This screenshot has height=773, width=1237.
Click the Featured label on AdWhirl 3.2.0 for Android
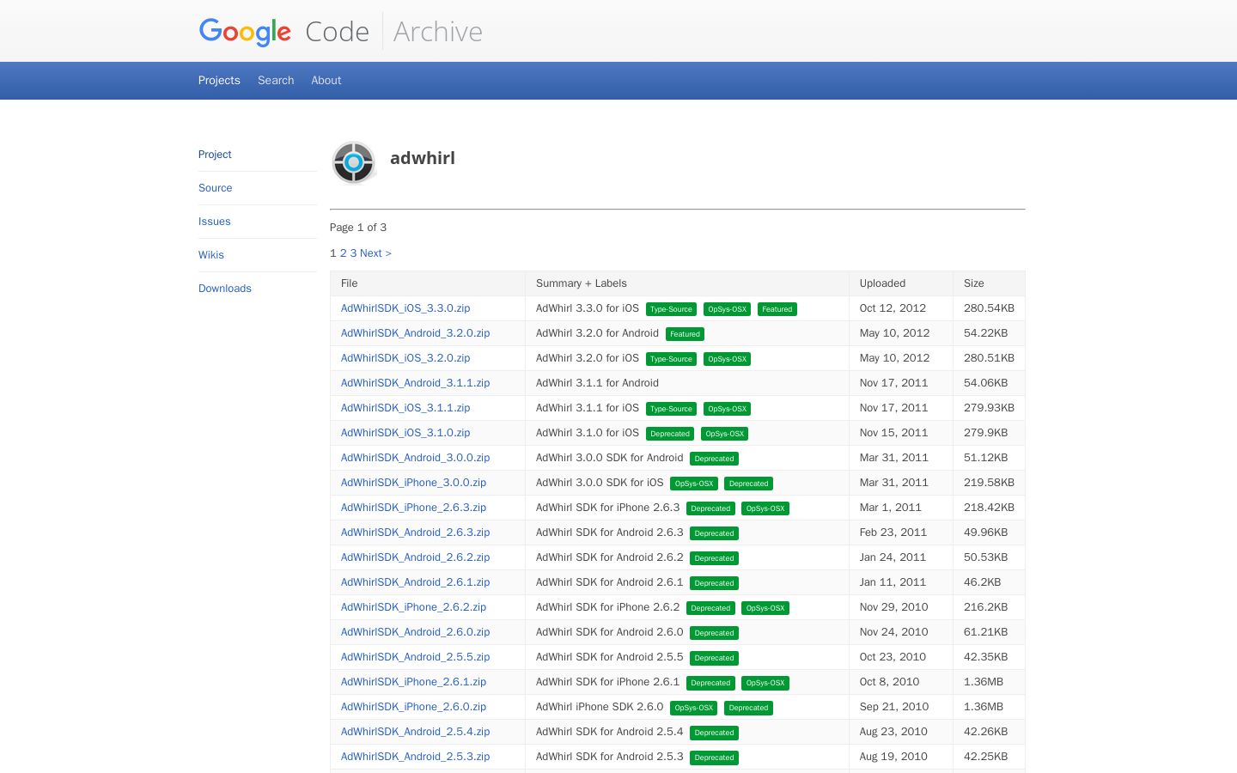pos(686,334)
